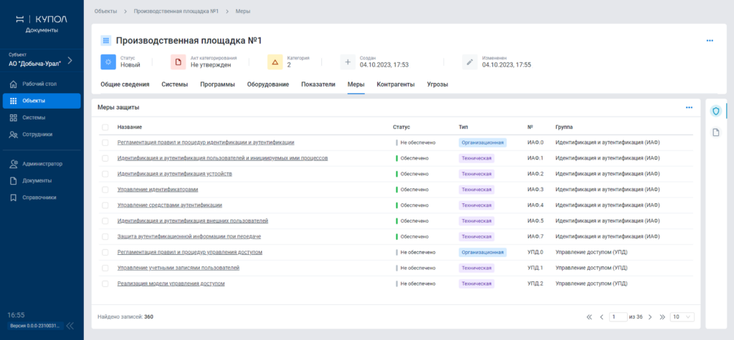Viewport: 734px width, 340px height.
Task: Open Сотрудники section in sidebar
Action: tap(42, 134)
